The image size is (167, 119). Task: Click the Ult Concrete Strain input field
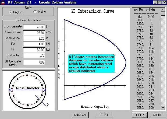click(x=34, y=62)
